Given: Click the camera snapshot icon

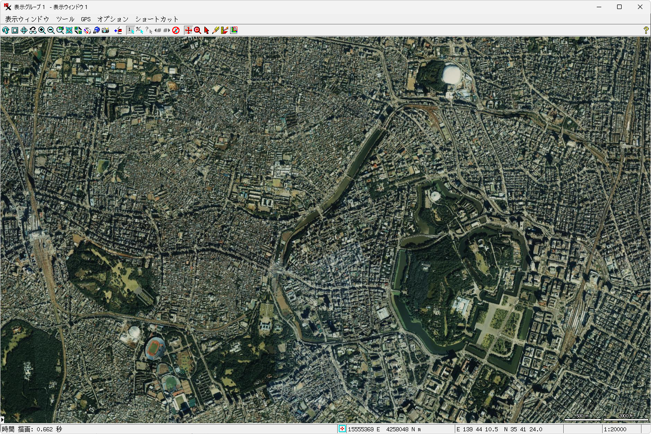Looking at the screenshot, I should [105, 30].
